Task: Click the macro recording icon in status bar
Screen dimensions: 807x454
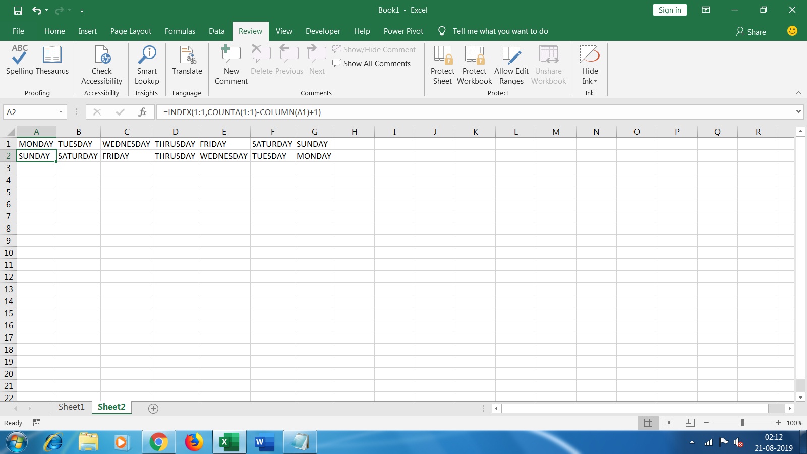Action: [x=36, y=423]
